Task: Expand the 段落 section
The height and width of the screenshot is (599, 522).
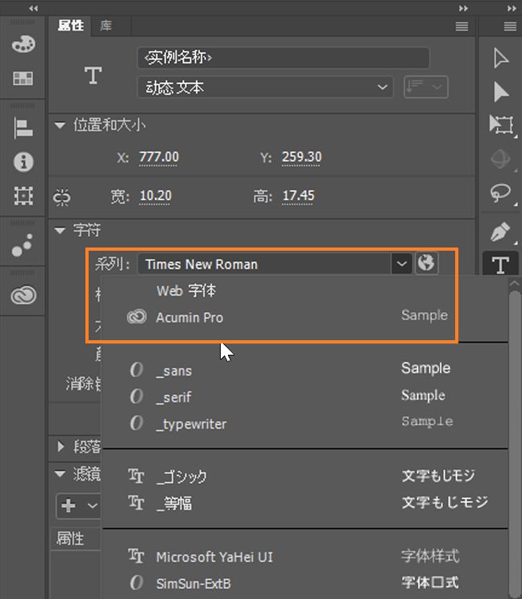Action: click(x=60, y=446)
